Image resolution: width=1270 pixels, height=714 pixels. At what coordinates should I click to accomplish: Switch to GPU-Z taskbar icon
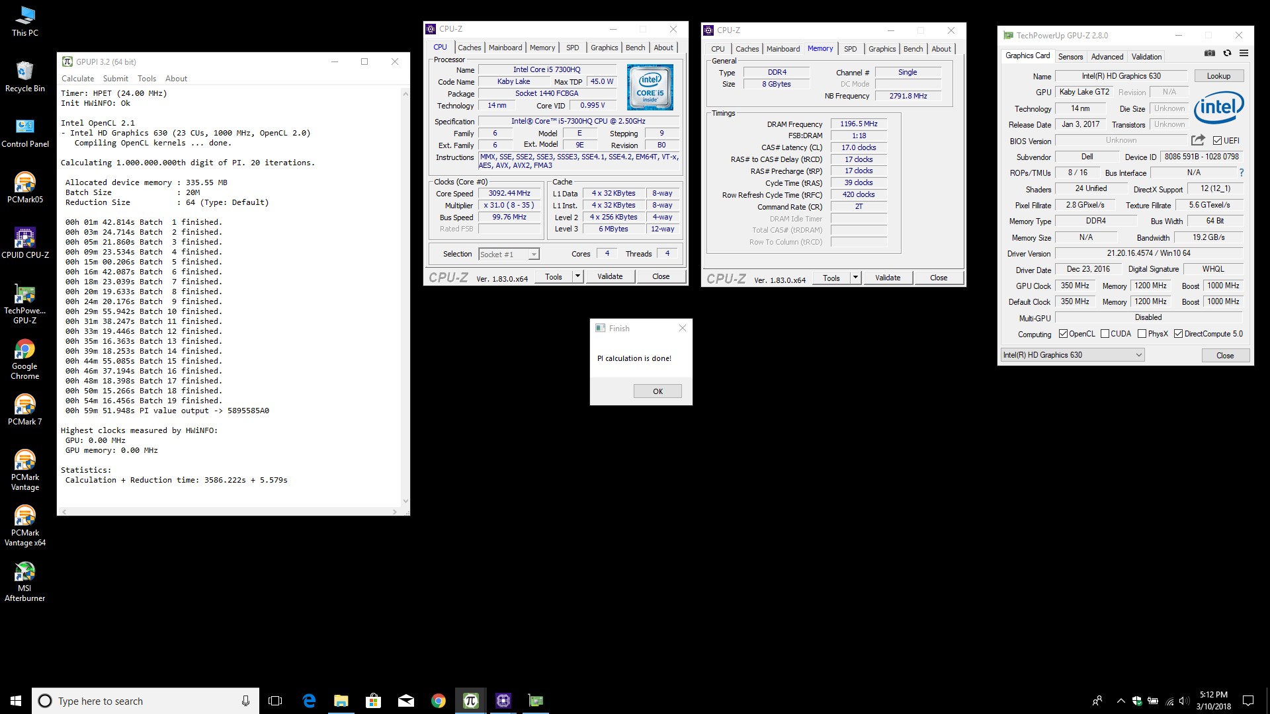(x=535, y=701)
